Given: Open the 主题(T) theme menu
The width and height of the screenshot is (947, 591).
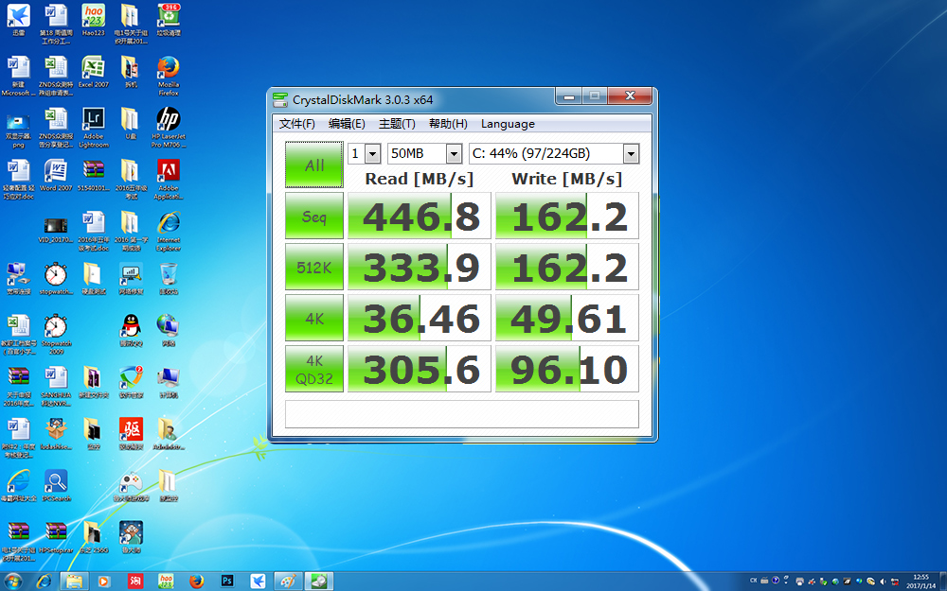Looking at the screenshot, I should point(397,124).
